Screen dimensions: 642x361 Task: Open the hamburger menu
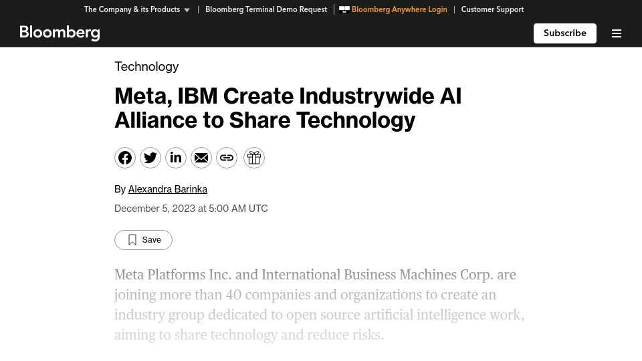pos(616,33)
